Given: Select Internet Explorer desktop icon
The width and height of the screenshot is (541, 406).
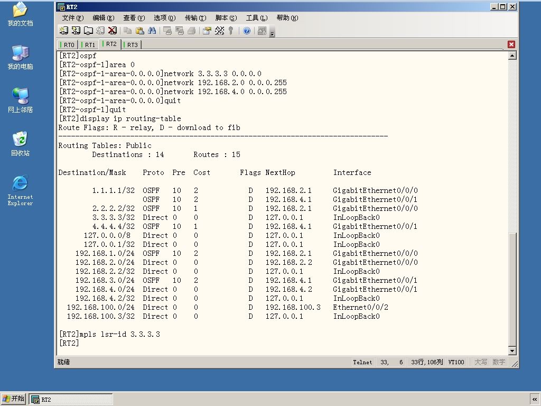Looking at the screenshot, I should pos(20,190).
